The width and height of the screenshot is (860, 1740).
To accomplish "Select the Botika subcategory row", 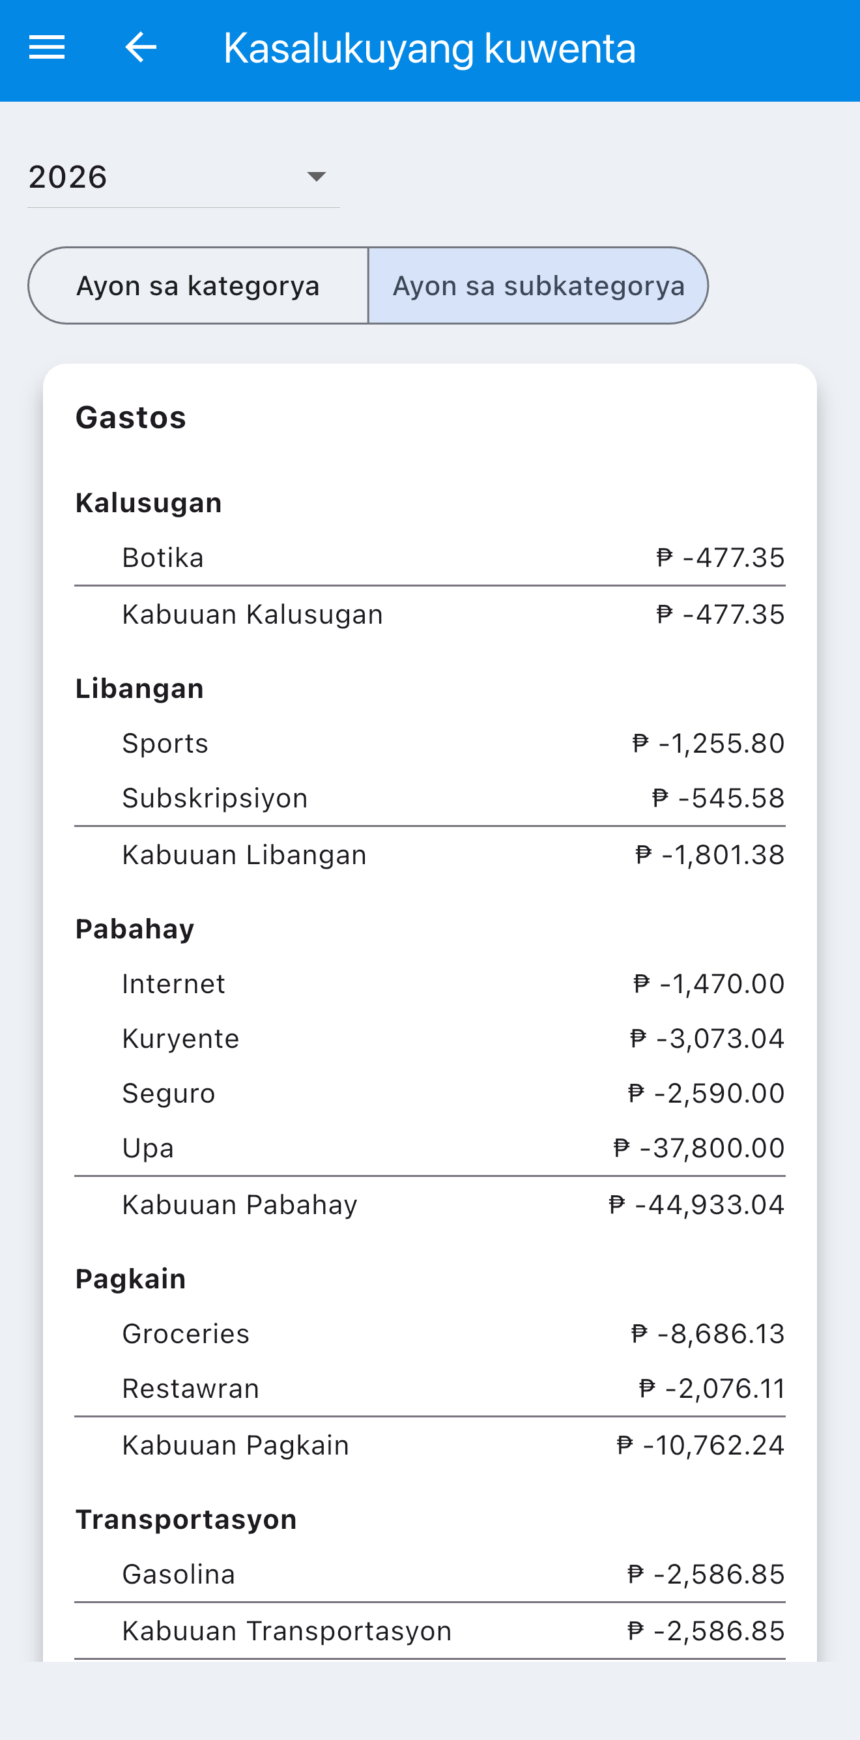I will [x=430, y=558].
